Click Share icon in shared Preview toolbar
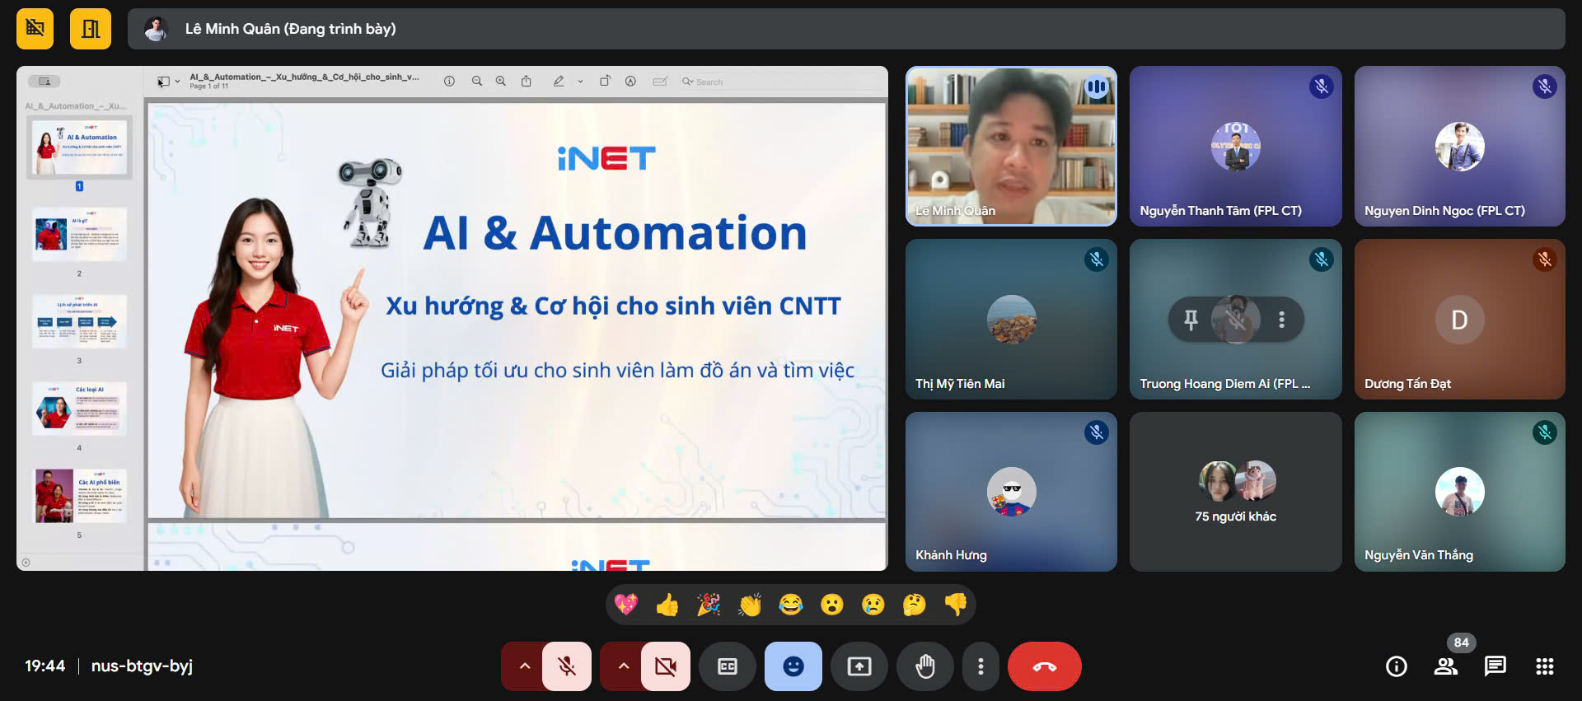The image size is (1582, 701). pyautogui.click(x=526, y=81)
